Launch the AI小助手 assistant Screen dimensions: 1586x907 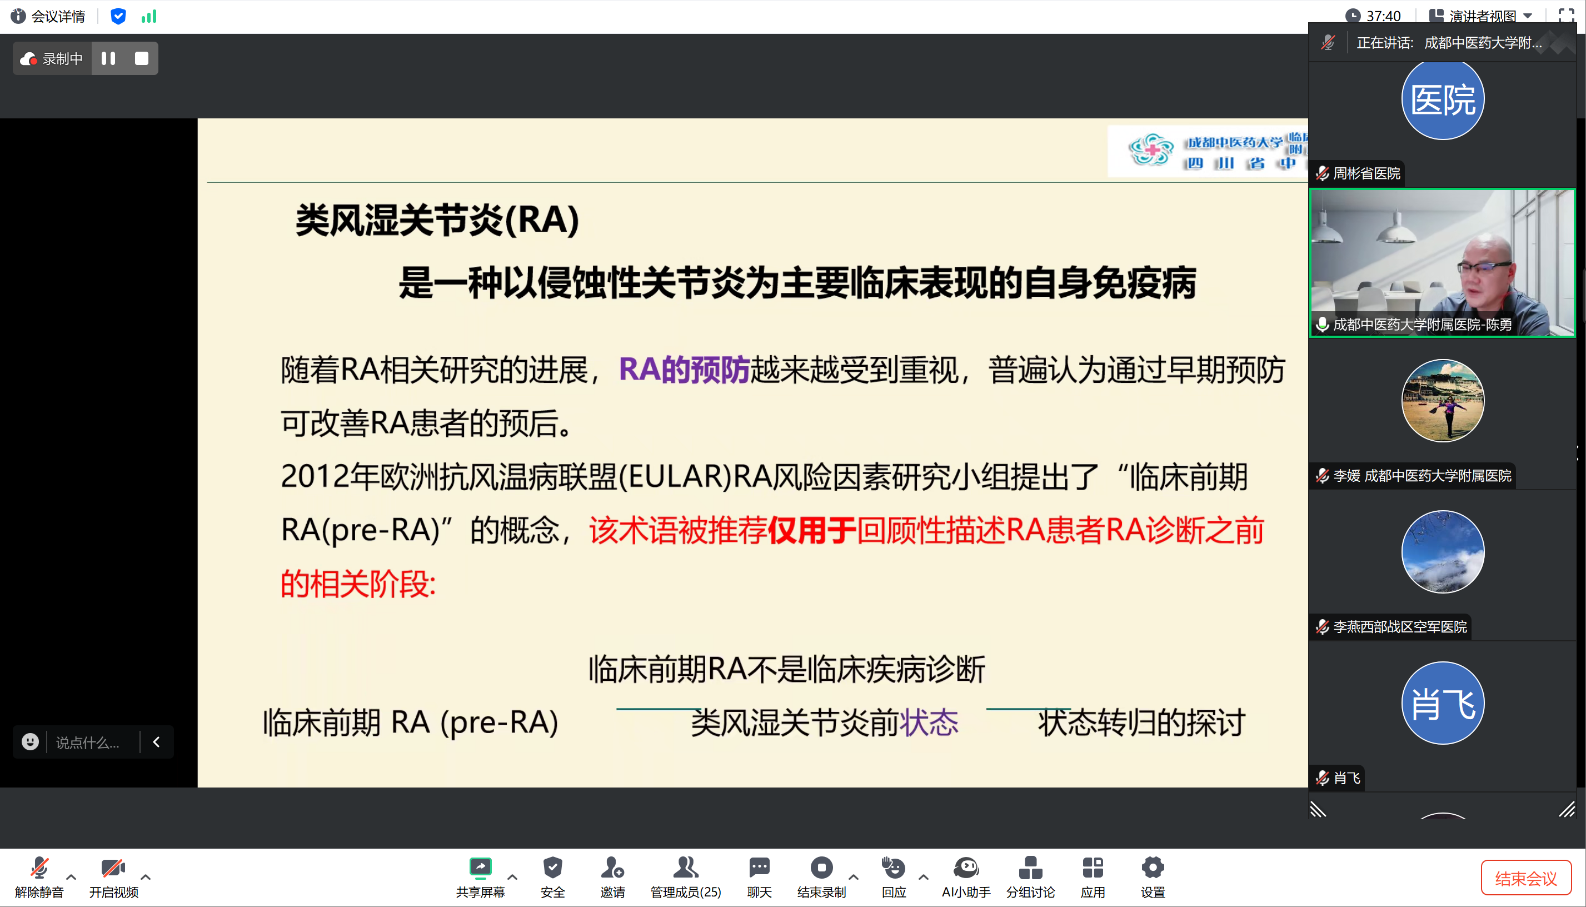966,877
